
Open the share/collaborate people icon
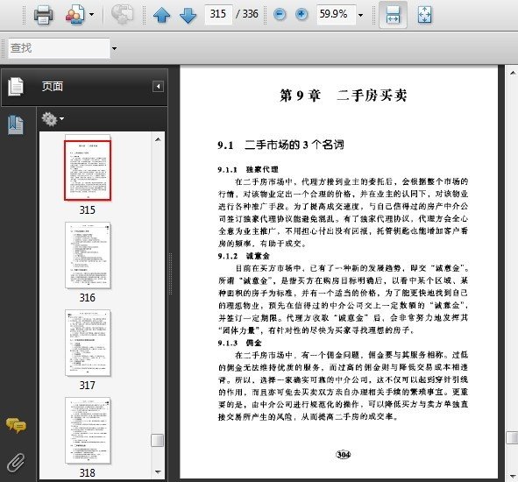tap(75, 15)
